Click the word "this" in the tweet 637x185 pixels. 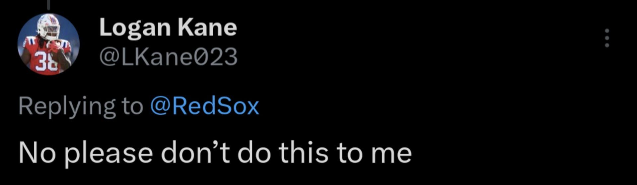(303, 153)
